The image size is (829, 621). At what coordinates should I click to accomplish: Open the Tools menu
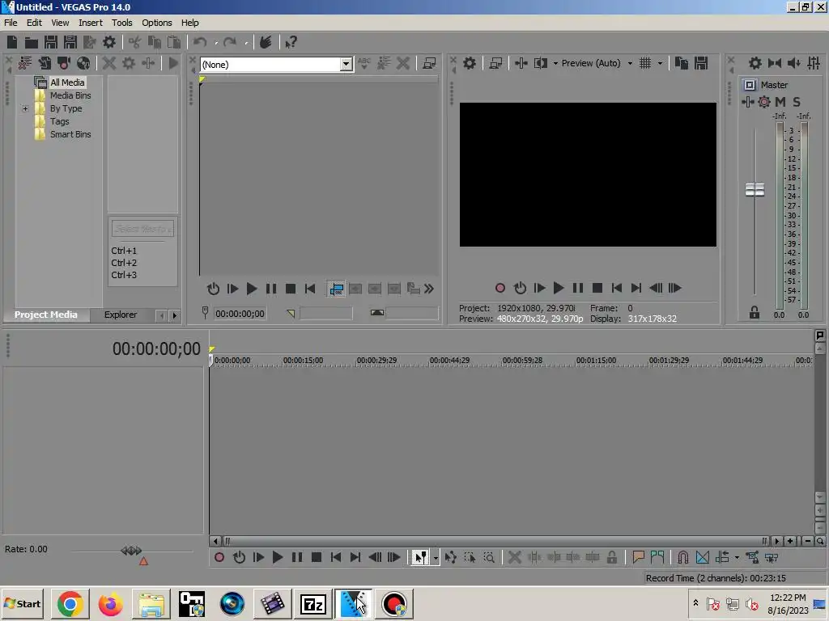pos(121,23)
